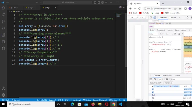Open the VS Code hamburger menu
Screen dimensions: 192x107
(x=8, y=3)
